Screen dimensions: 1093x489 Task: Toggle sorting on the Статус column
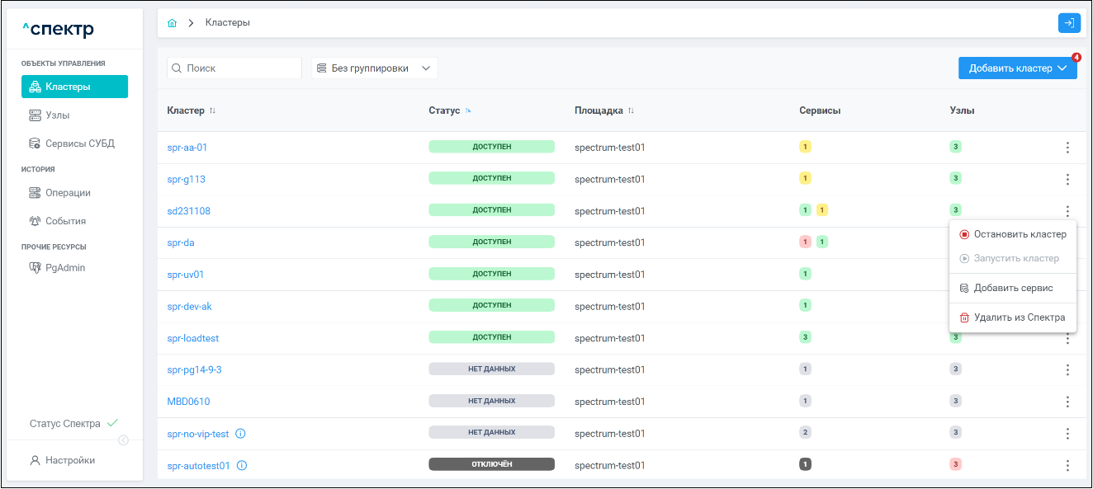coord(468,110)
